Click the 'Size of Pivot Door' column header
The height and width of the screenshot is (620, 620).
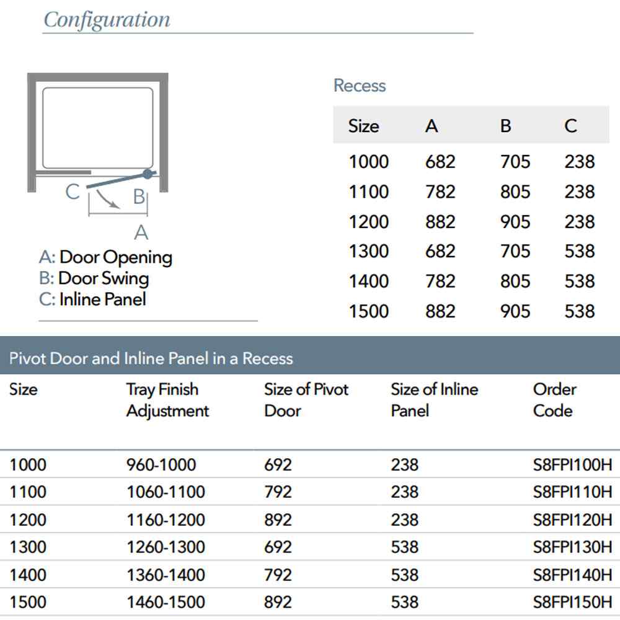point(306,400)
